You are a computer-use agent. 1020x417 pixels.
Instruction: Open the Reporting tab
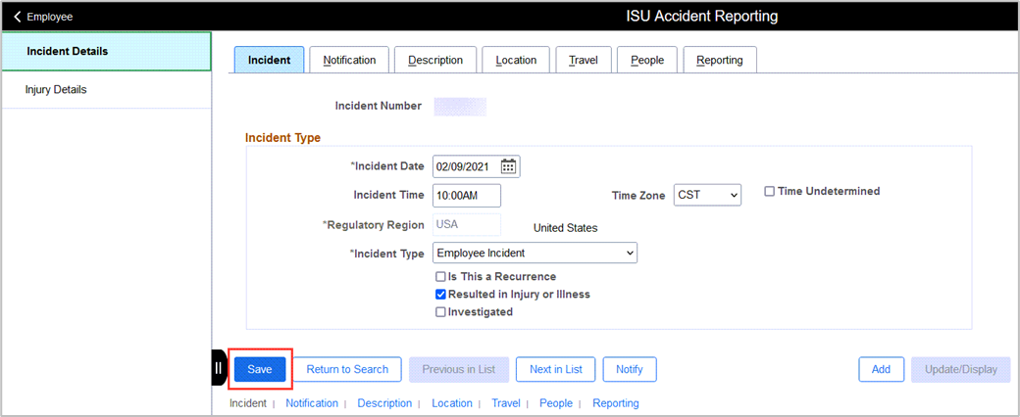720,60
